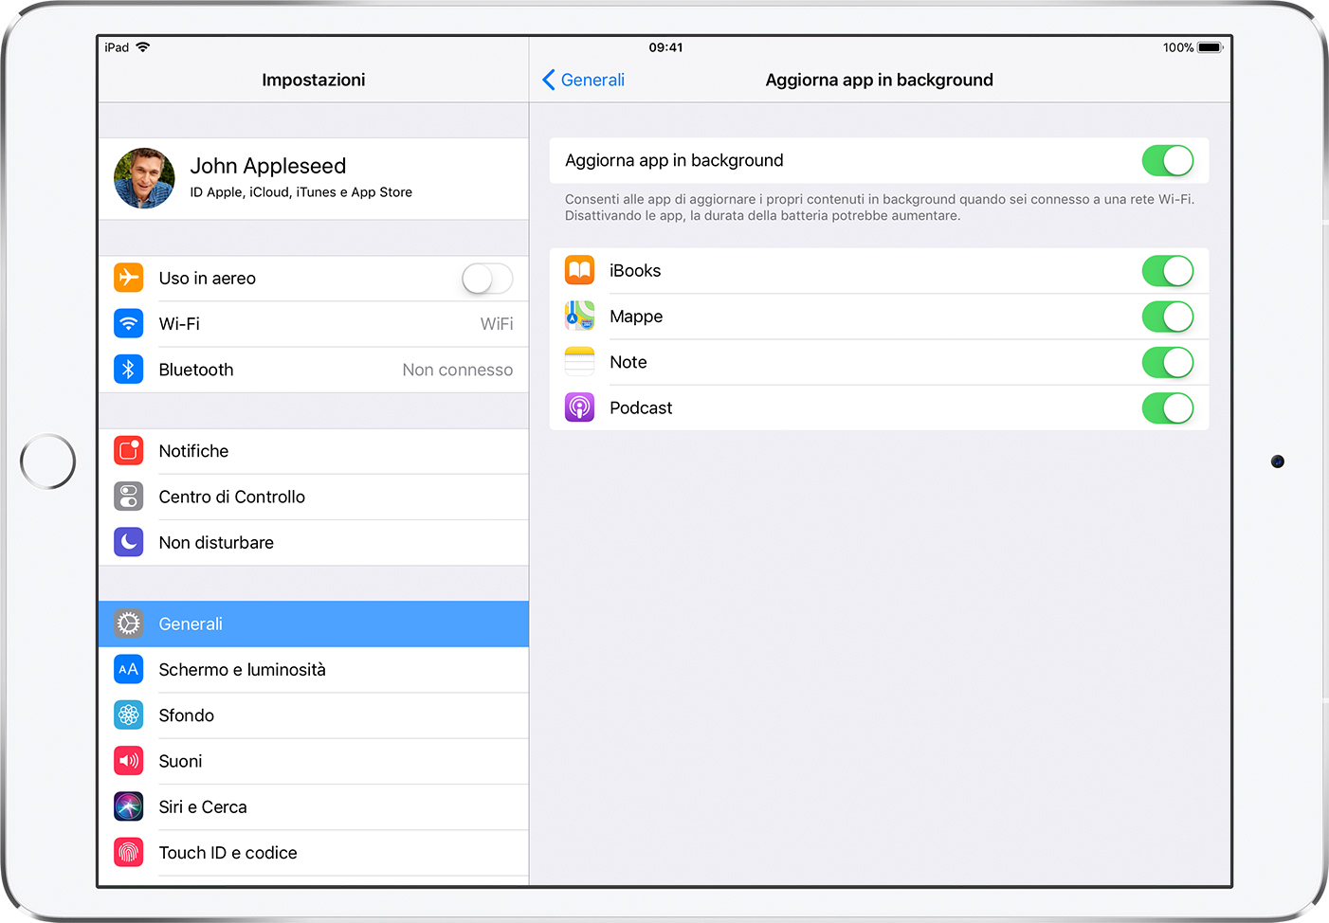The width and height of the screenshot is (1329, 923).
Task: Select Schermo e luminosità in sidebar
Action: point(314,669)
